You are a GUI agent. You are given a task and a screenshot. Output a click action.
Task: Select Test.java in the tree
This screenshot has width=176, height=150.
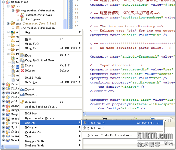point(33,19)
